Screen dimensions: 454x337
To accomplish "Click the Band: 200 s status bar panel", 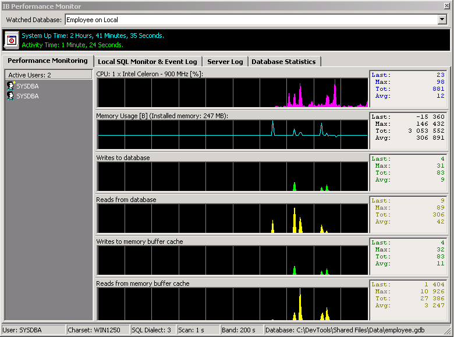I will (242, 330).
